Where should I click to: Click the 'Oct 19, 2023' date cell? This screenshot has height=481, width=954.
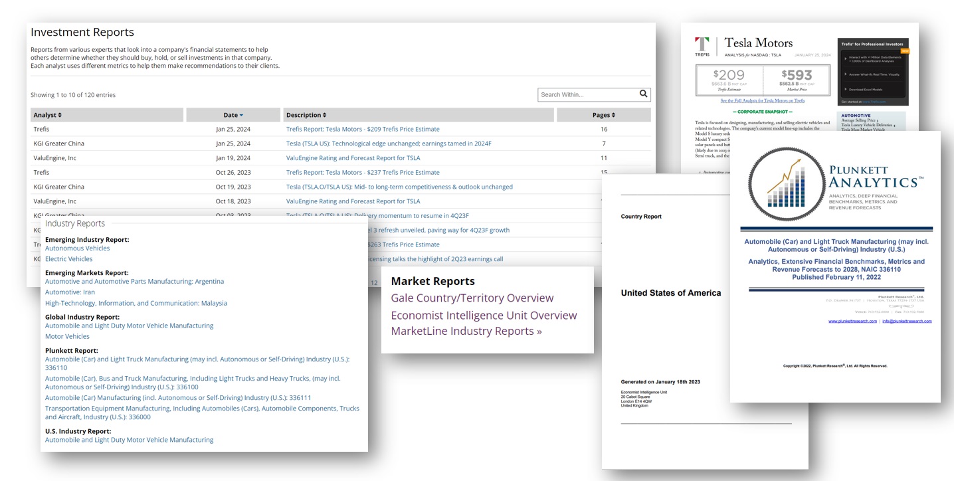tap(233, 187)
